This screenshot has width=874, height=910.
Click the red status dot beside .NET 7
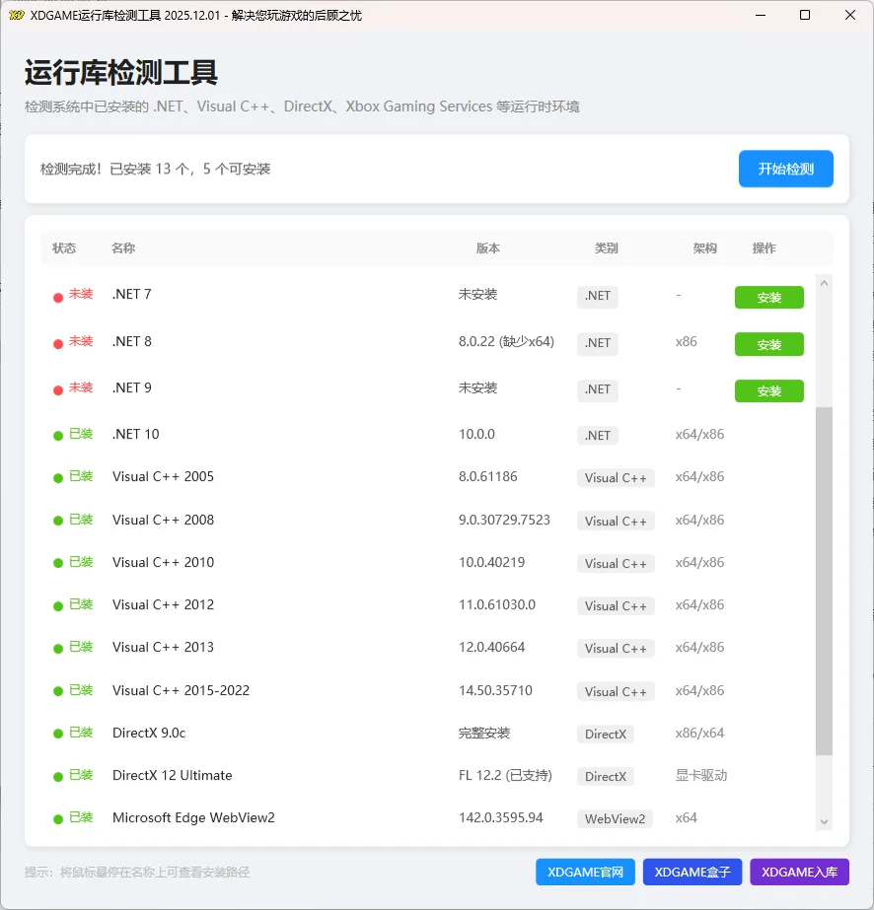coord(57,296)
